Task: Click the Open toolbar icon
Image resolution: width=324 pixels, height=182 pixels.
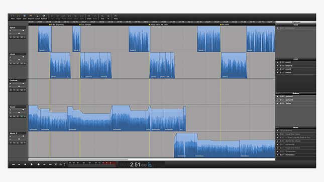Action: click(19, 17)
